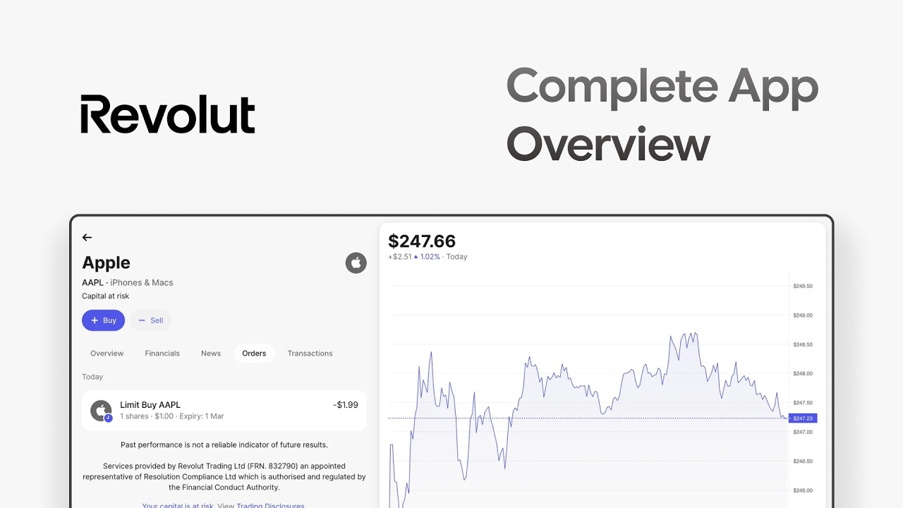This screenshot has height=508, width=903.
Task: Click the -$1.99 order amount
Action: [x=346, y=405]
